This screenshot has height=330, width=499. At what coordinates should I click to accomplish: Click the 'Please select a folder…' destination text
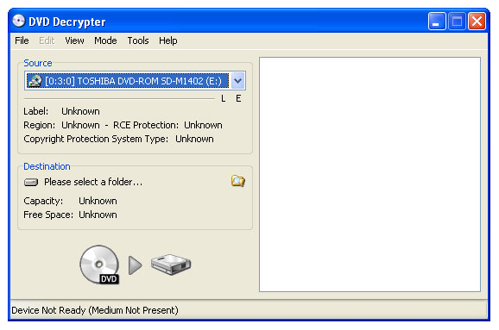(93, 182)
